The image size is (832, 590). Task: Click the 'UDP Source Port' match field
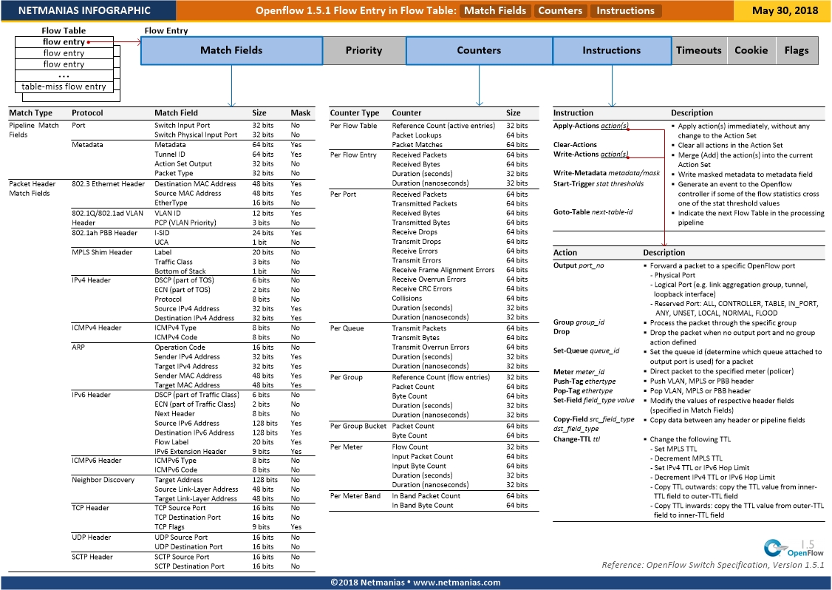(x=181, y=538)
